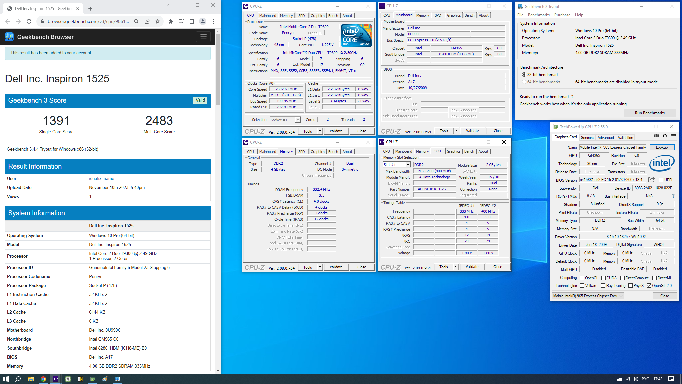The image size is (682, 384).
Task: Open the Socket #1 selection dropdown in CPU-Z
Action: coord(298,120)
